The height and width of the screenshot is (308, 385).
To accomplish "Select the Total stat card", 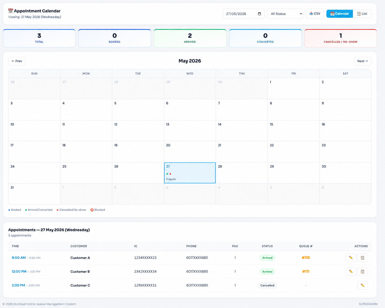I will tap(39, 38).
